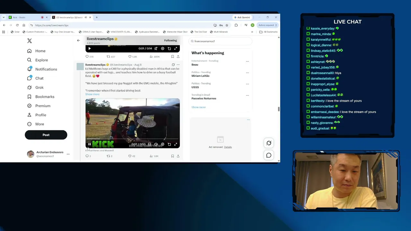Click the Following button on livestreamclips profile
Screen dimensions: 411x231
pos(171,40)
